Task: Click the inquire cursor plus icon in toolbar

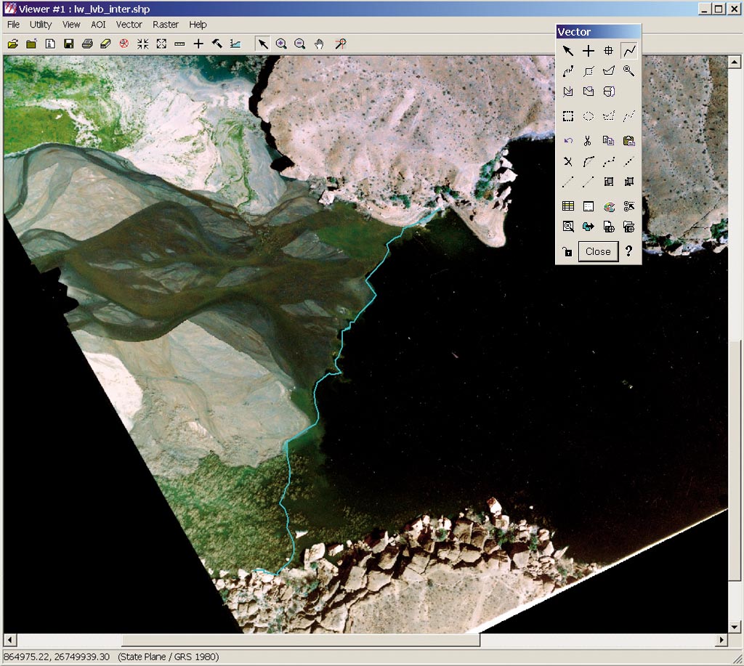Action: [198, 44]
